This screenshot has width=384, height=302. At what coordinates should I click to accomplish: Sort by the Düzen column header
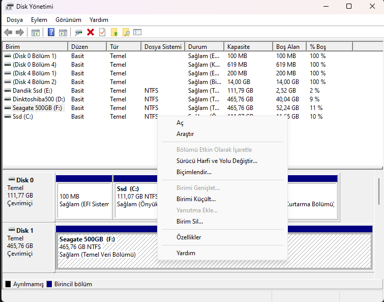(x=87, y=46)
